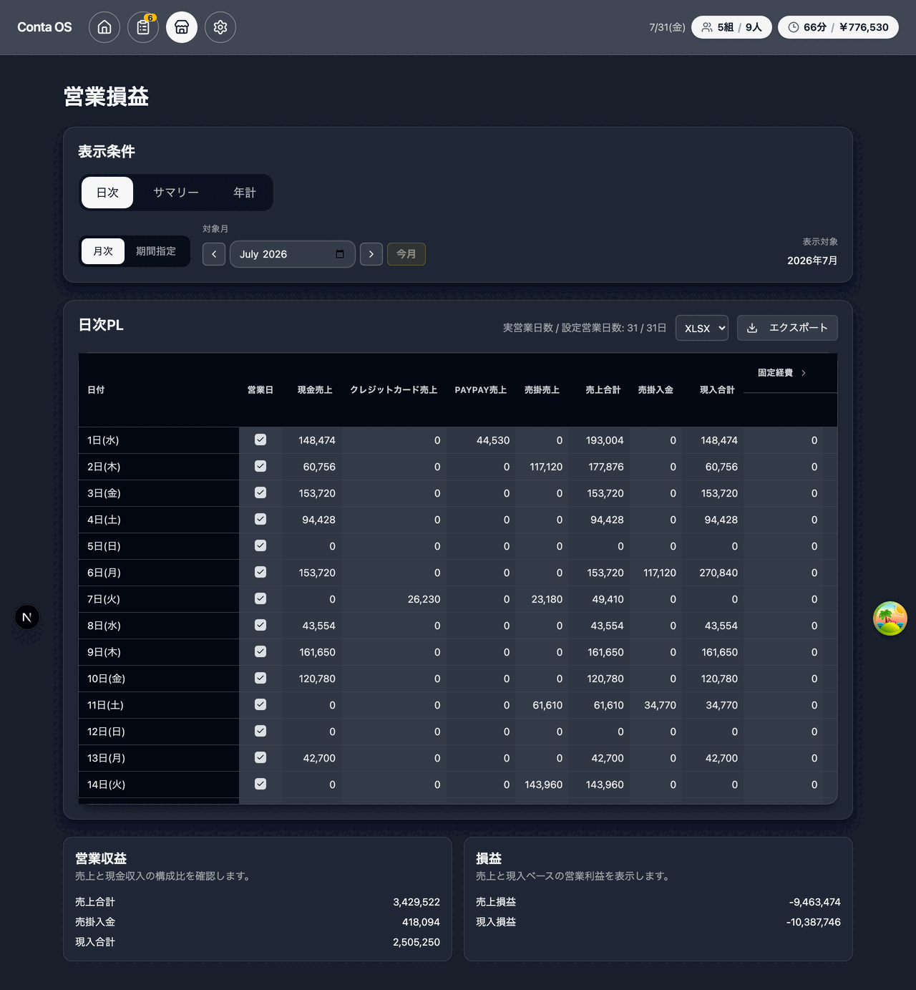Open the settings gear icon
Image resolution: width=916 pixels, height=990 pixels.
(x=220, y=27)
